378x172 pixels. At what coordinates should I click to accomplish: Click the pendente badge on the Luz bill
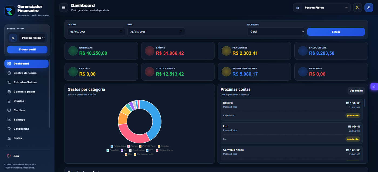[x=353, y=139]
